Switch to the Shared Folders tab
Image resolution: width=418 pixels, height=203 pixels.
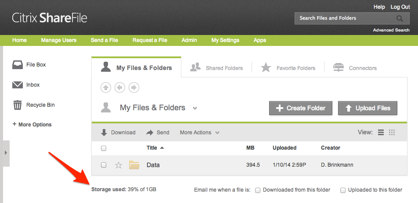(x=216, y=68)
